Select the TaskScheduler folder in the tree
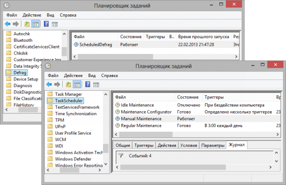286x185 pixels. (65, 100)
